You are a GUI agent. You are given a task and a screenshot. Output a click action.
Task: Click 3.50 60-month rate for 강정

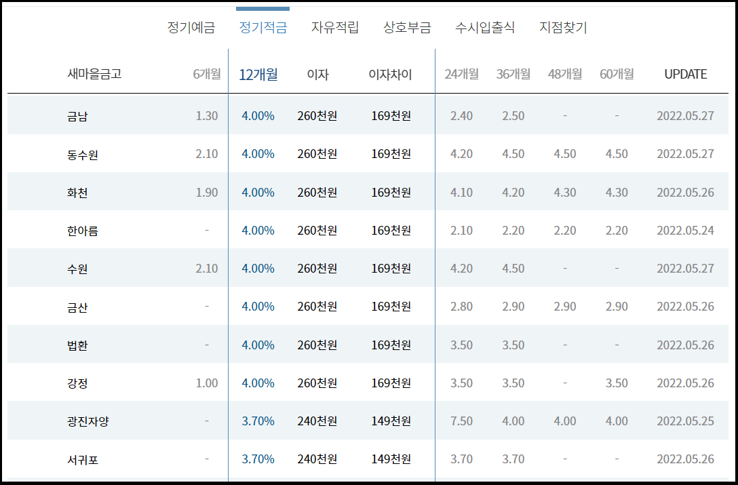point(617,383)
